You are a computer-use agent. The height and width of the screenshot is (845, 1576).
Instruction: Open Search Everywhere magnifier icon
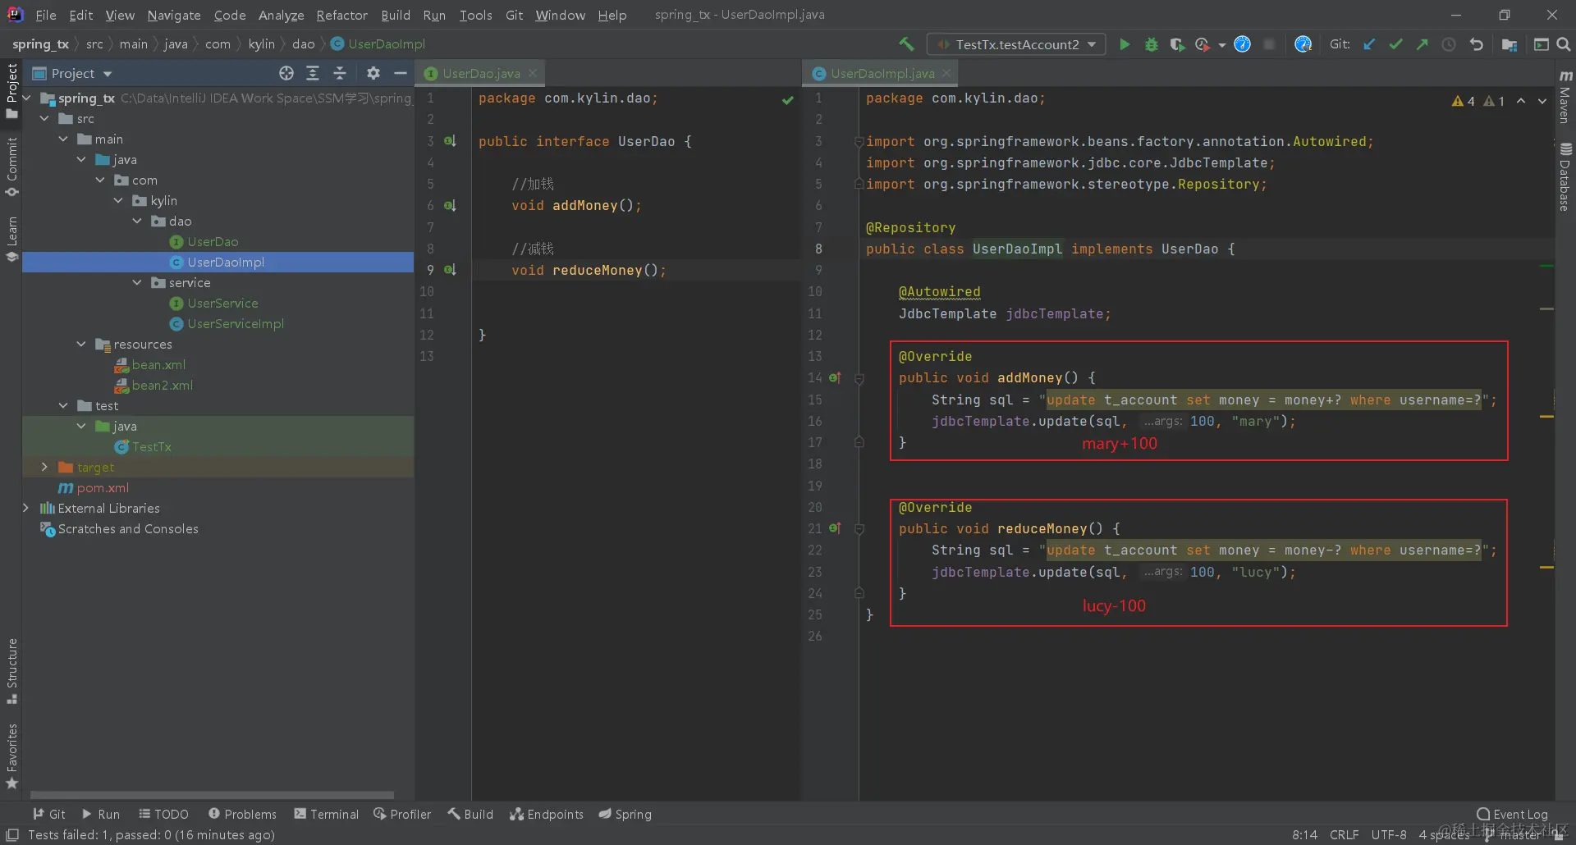[1563, 44]
